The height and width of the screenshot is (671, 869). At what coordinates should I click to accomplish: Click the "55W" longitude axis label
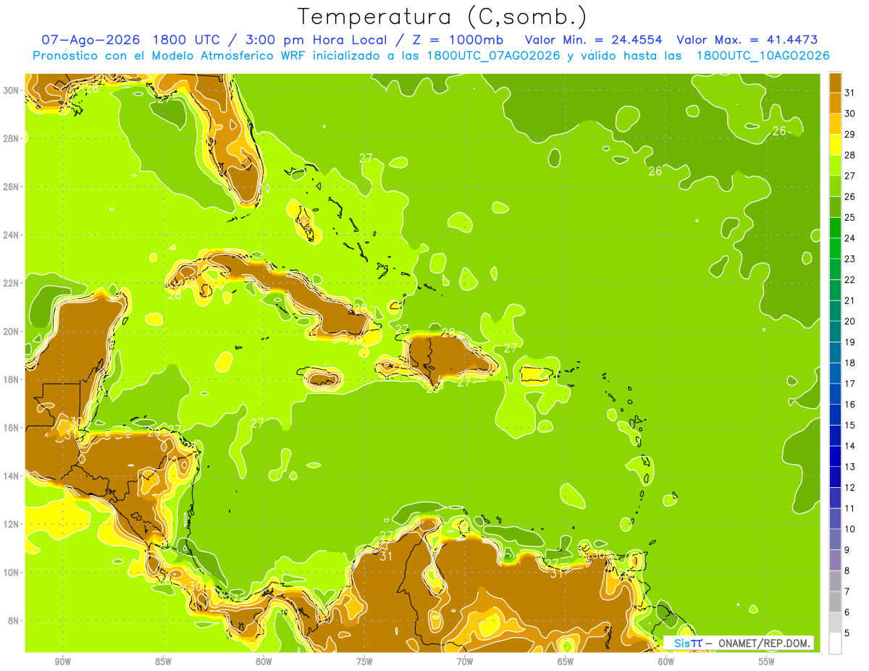(x=767, y=662)
